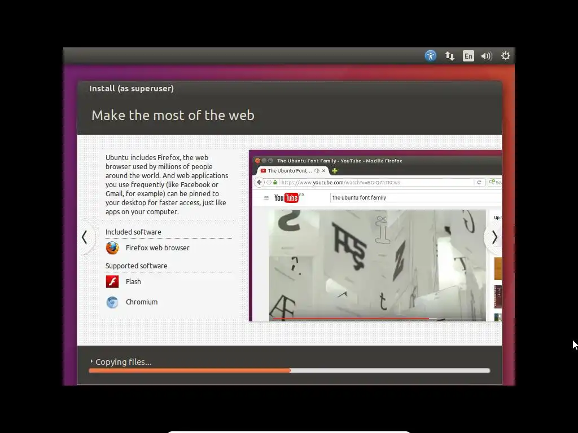Click the red close button of pictured Firefox
Viewport: 578px width, 433px height.
click(x=257, y=161)
